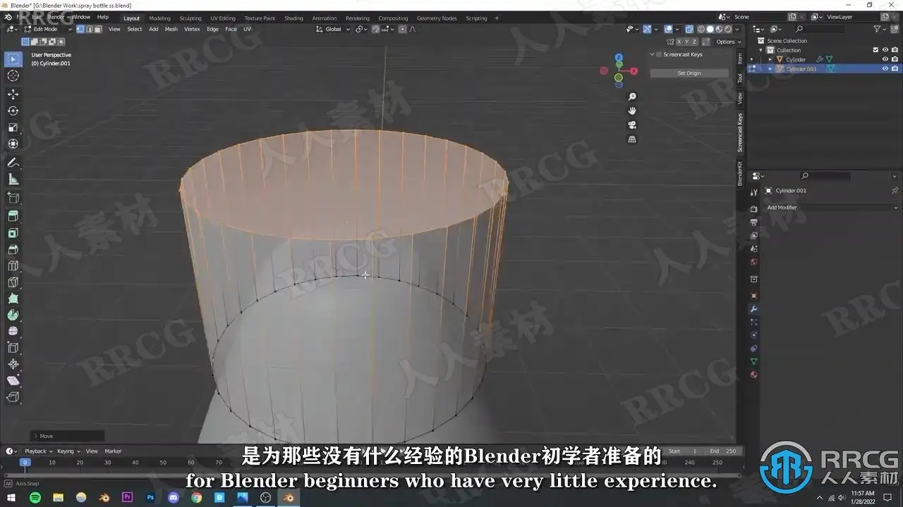Open the Mesh menu in the header
The height and width of the screenshot is (507, 903).
(x=171, y=29)
